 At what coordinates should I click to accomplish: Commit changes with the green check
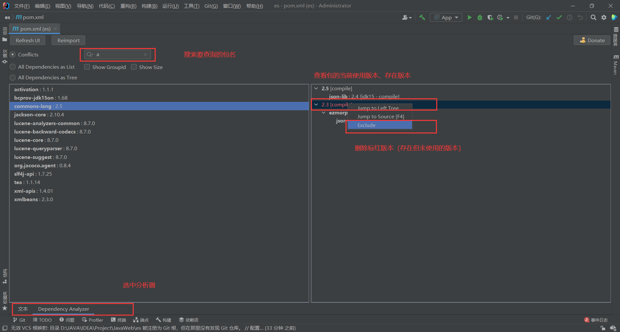(x=559, y=17)
